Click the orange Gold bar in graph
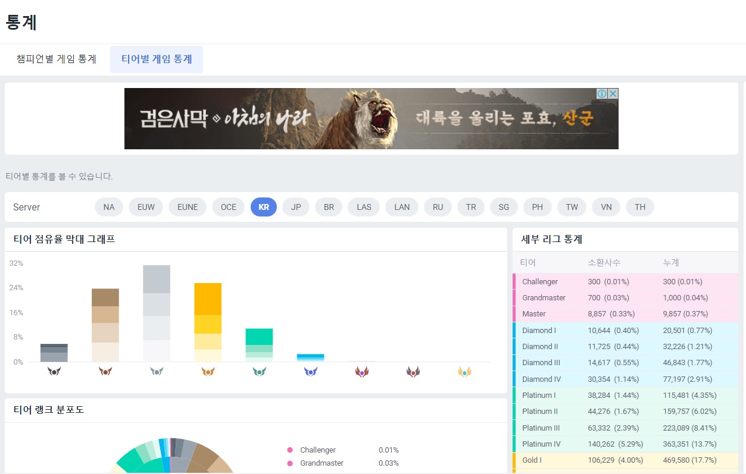This screenshot has height=474, width=746. (x=208, y=322)
